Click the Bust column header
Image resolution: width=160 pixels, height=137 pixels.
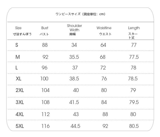[x=44, y=28]
